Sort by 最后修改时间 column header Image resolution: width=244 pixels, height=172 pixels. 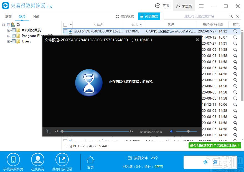(x=213, y=25)
